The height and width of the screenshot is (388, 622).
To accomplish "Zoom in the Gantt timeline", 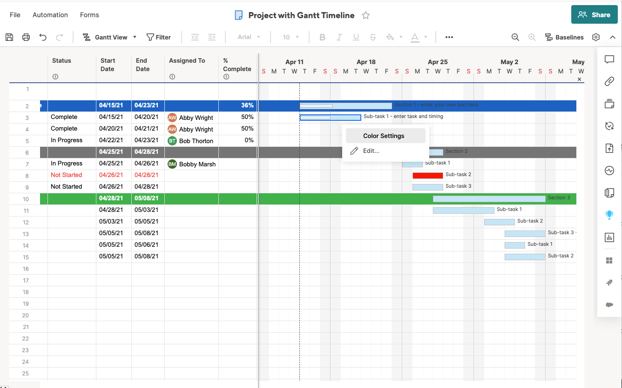I will (x=532, y=37).
